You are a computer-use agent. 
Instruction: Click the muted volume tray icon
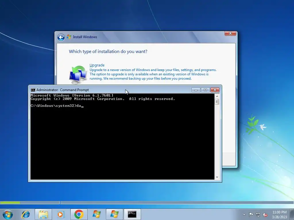[x=265, y=215]
